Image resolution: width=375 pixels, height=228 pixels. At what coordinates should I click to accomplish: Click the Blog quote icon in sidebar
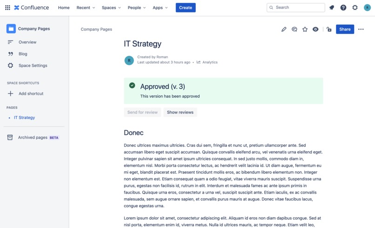coord(11,54)
